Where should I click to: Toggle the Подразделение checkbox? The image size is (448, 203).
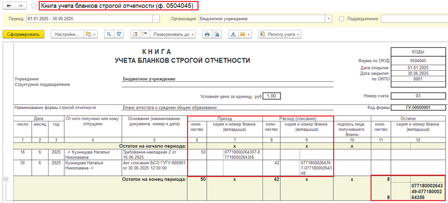click(x=341, y=19)
